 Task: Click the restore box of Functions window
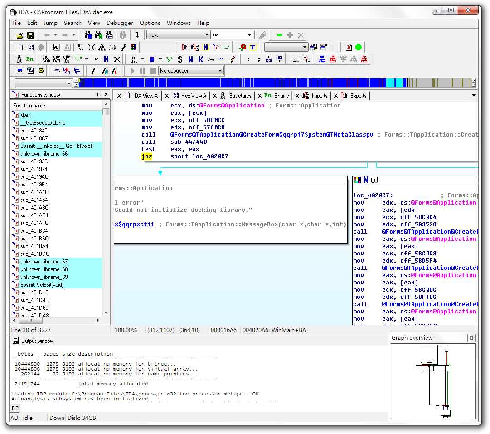pos(99,94)
